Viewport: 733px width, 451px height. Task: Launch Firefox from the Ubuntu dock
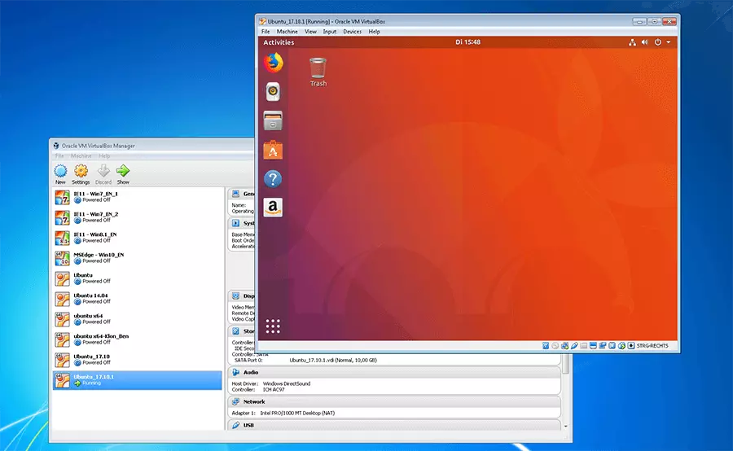tap(274, 62)
